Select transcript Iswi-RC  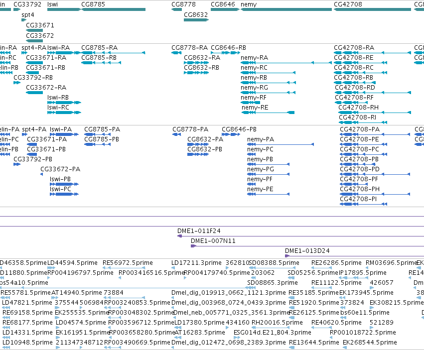click(64, 113)
